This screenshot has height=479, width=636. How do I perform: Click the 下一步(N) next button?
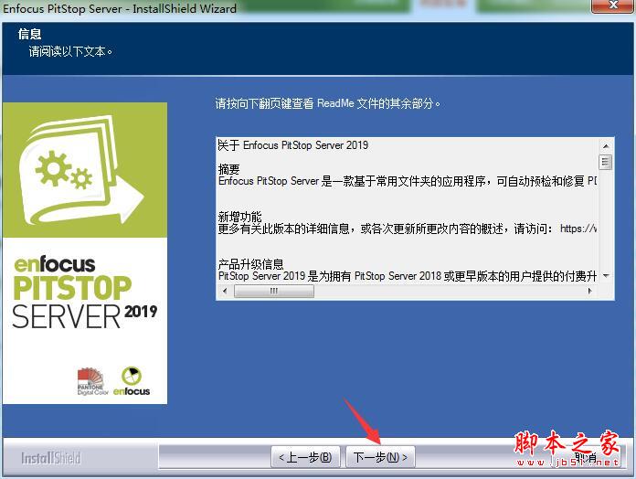(380, 457)
